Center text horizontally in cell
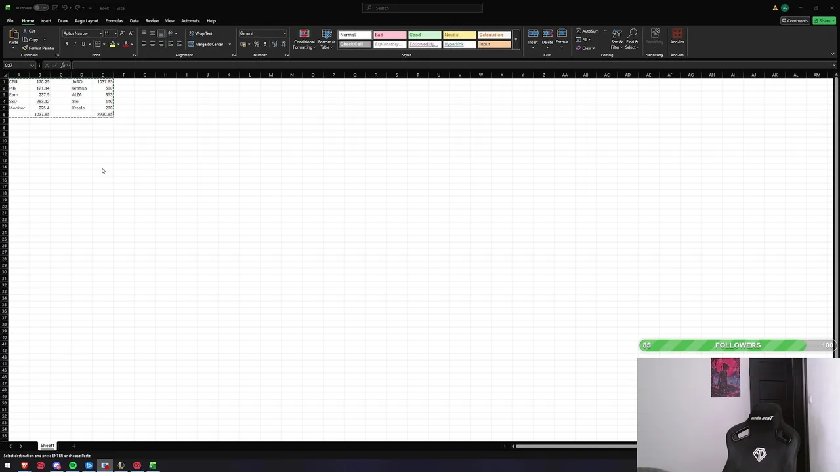 tap(152, 44)
